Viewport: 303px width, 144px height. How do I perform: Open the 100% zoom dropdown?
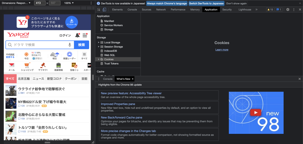click(69, 3)
